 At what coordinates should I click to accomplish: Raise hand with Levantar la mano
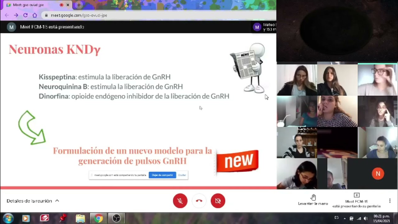(313, 200)
